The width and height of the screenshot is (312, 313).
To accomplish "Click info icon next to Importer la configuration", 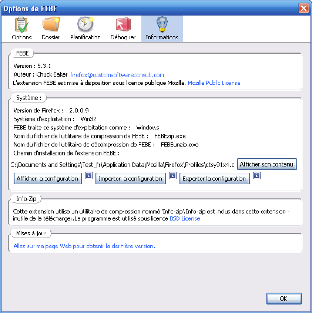I will [x=173, y=175].
